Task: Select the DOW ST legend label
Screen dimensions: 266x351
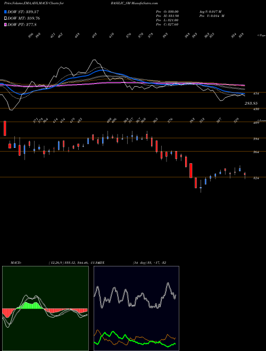Action: pos(23,12)
